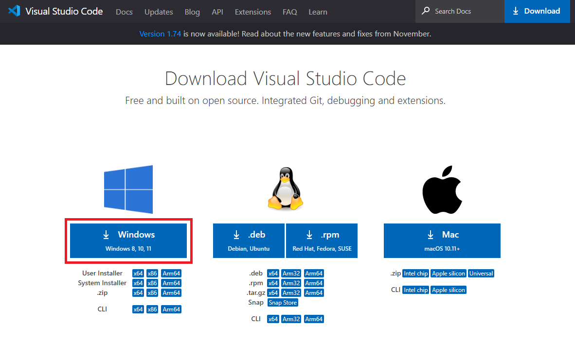This screenshot has width=575, height=343.
Task: Click the Download Visual Studio Code heading
Action: click(x=285, y=78)
